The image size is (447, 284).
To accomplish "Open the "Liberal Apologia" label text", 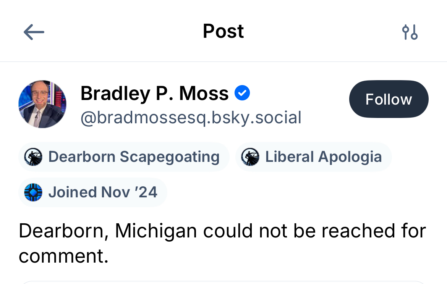I will [x=323, y=157].
